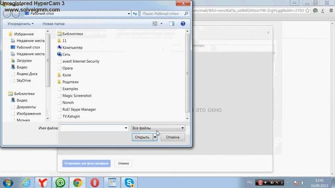335x188 pixels.
Task: Click the Открыть button
Action: (x=142, y=137)
